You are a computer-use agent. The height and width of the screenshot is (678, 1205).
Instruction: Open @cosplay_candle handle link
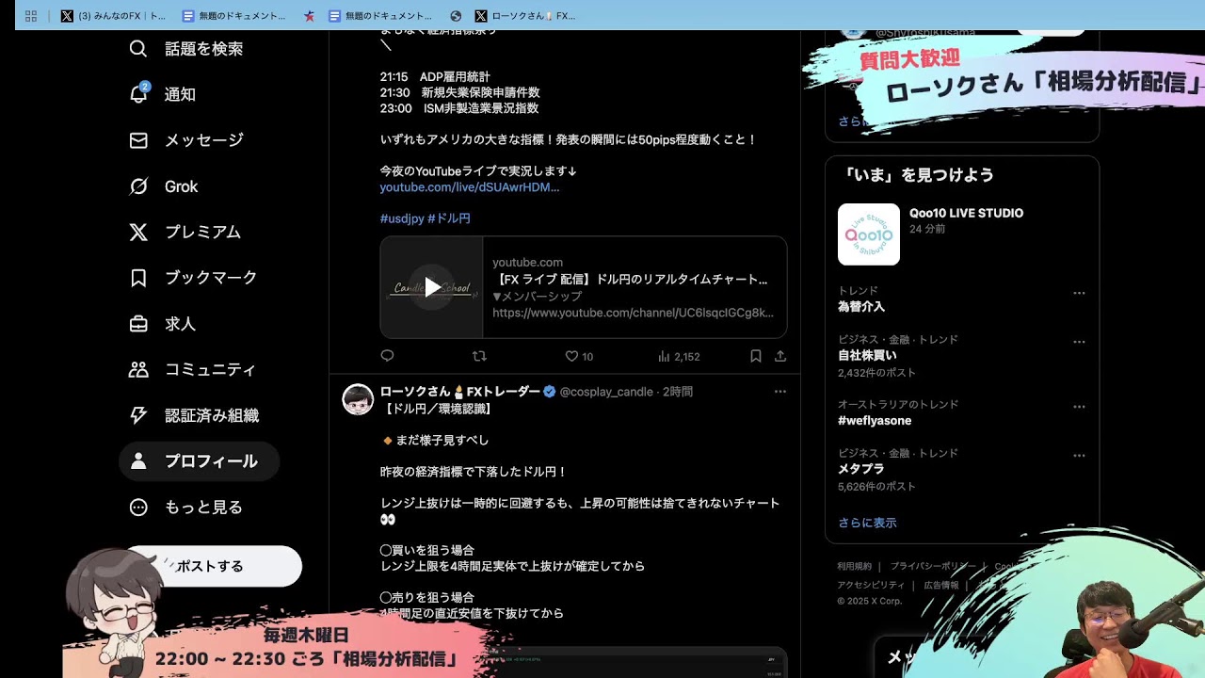[606, 392]
